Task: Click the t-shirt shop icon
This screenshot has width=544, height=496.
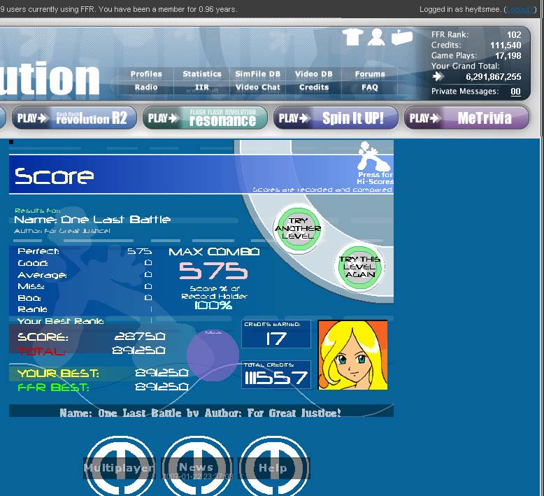Action: click(352, 37)
